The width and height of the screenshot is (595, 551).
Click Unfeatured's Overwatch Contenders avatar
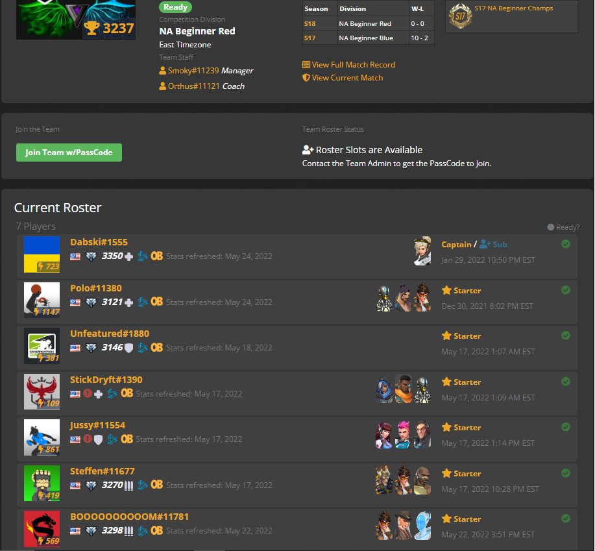tap(42, 346)
